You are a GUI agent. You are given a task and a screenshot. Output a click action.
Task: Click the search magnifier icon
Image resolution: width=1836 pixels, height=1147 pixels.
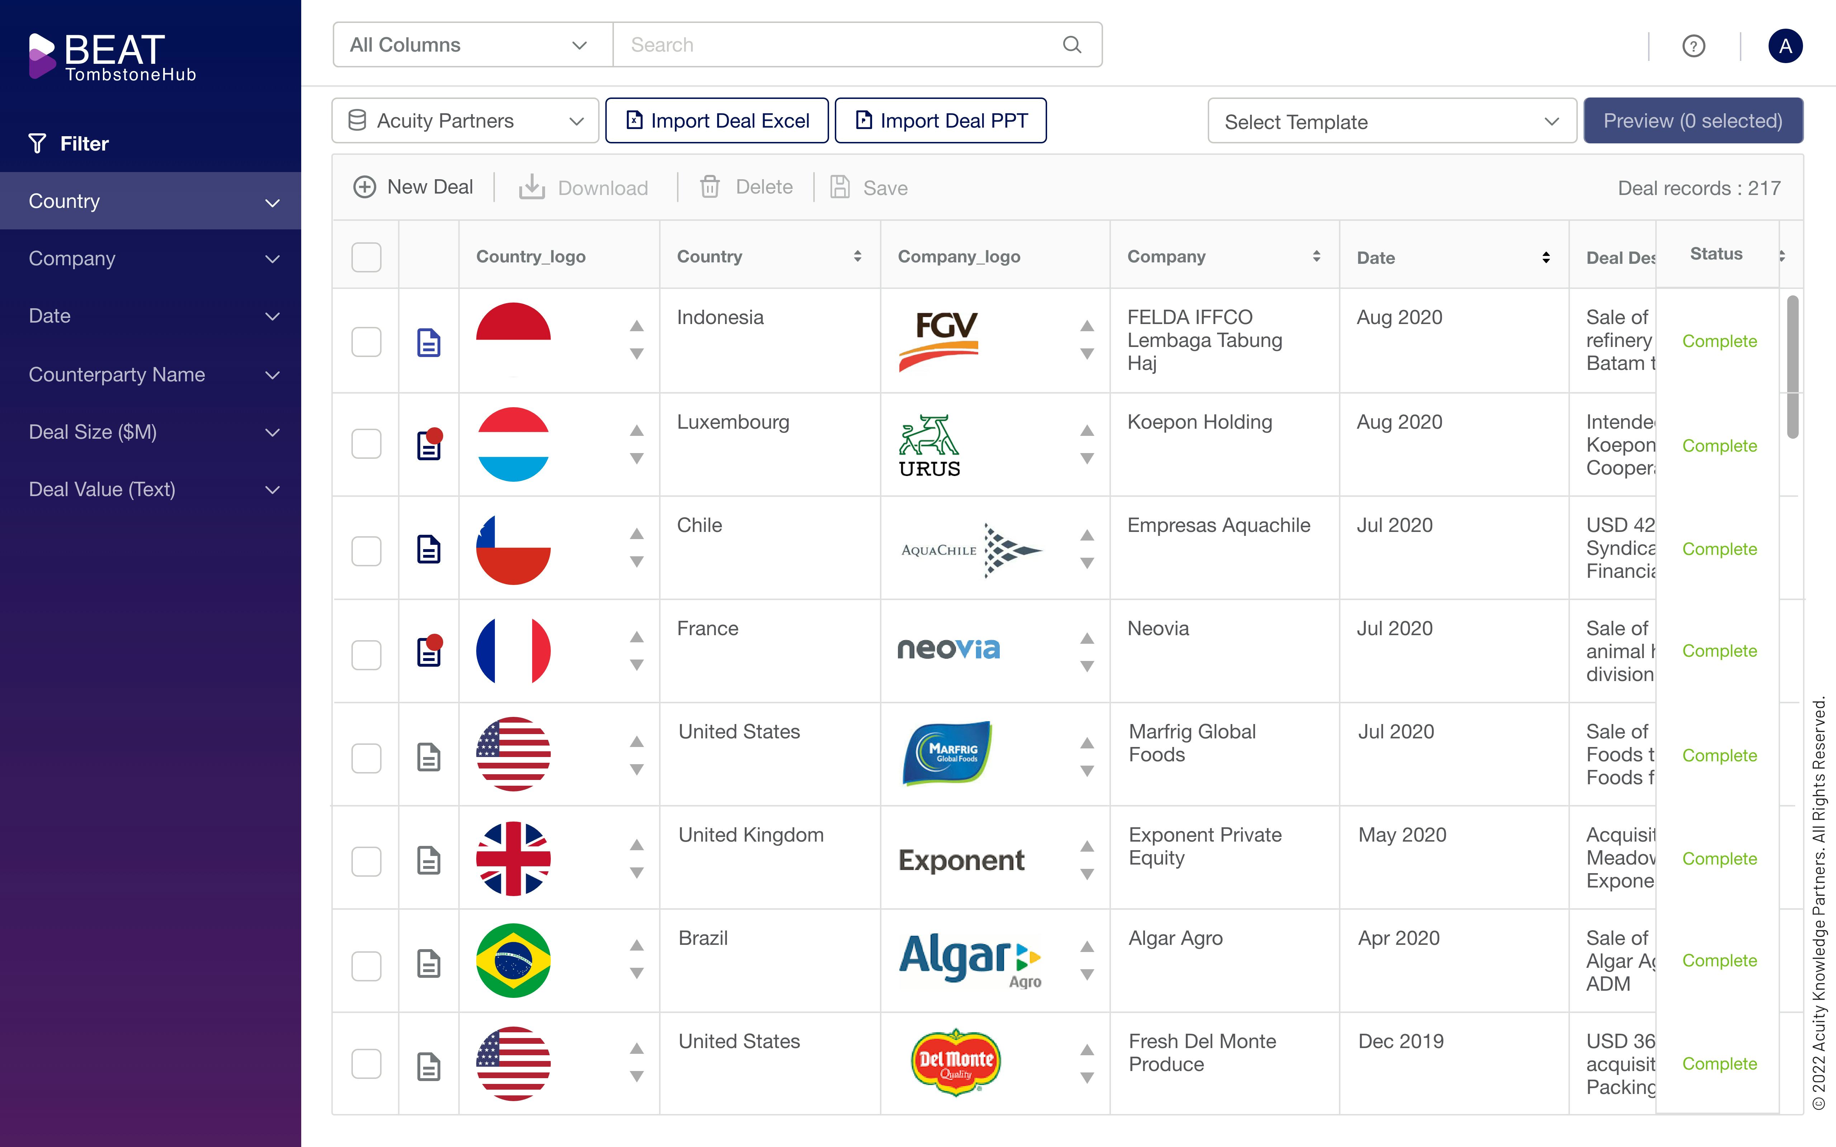click(x=1071, y=45)
